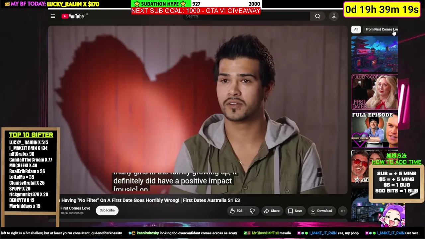
Task: Click the rickymuniz1379 X 20 gifter entry
Action: pos(29,195)
